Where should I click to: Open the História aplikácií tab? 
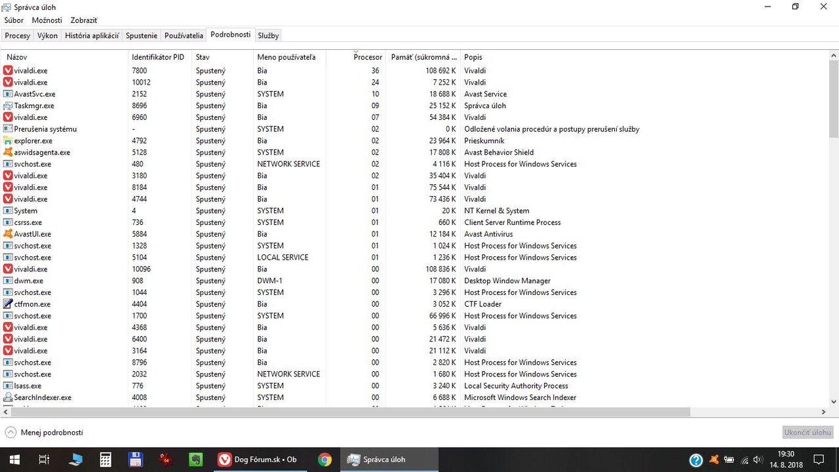pyautogui.click(x=92, y=35)
